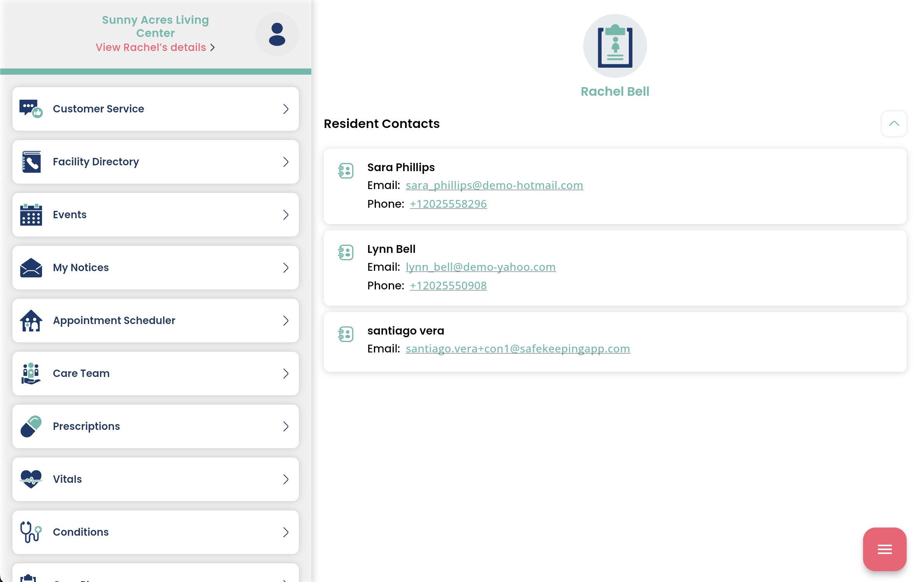
Task: Email sara_phillips@demo-hotmail.com link
Action: [494, 185]
